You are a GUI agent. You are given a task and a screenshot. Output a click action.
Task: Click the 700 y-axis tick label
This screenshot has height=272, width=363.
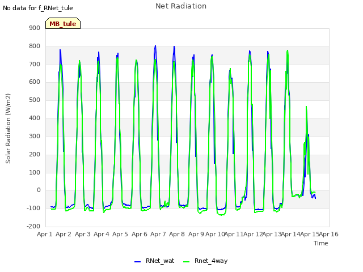click(x=35, y=64)
